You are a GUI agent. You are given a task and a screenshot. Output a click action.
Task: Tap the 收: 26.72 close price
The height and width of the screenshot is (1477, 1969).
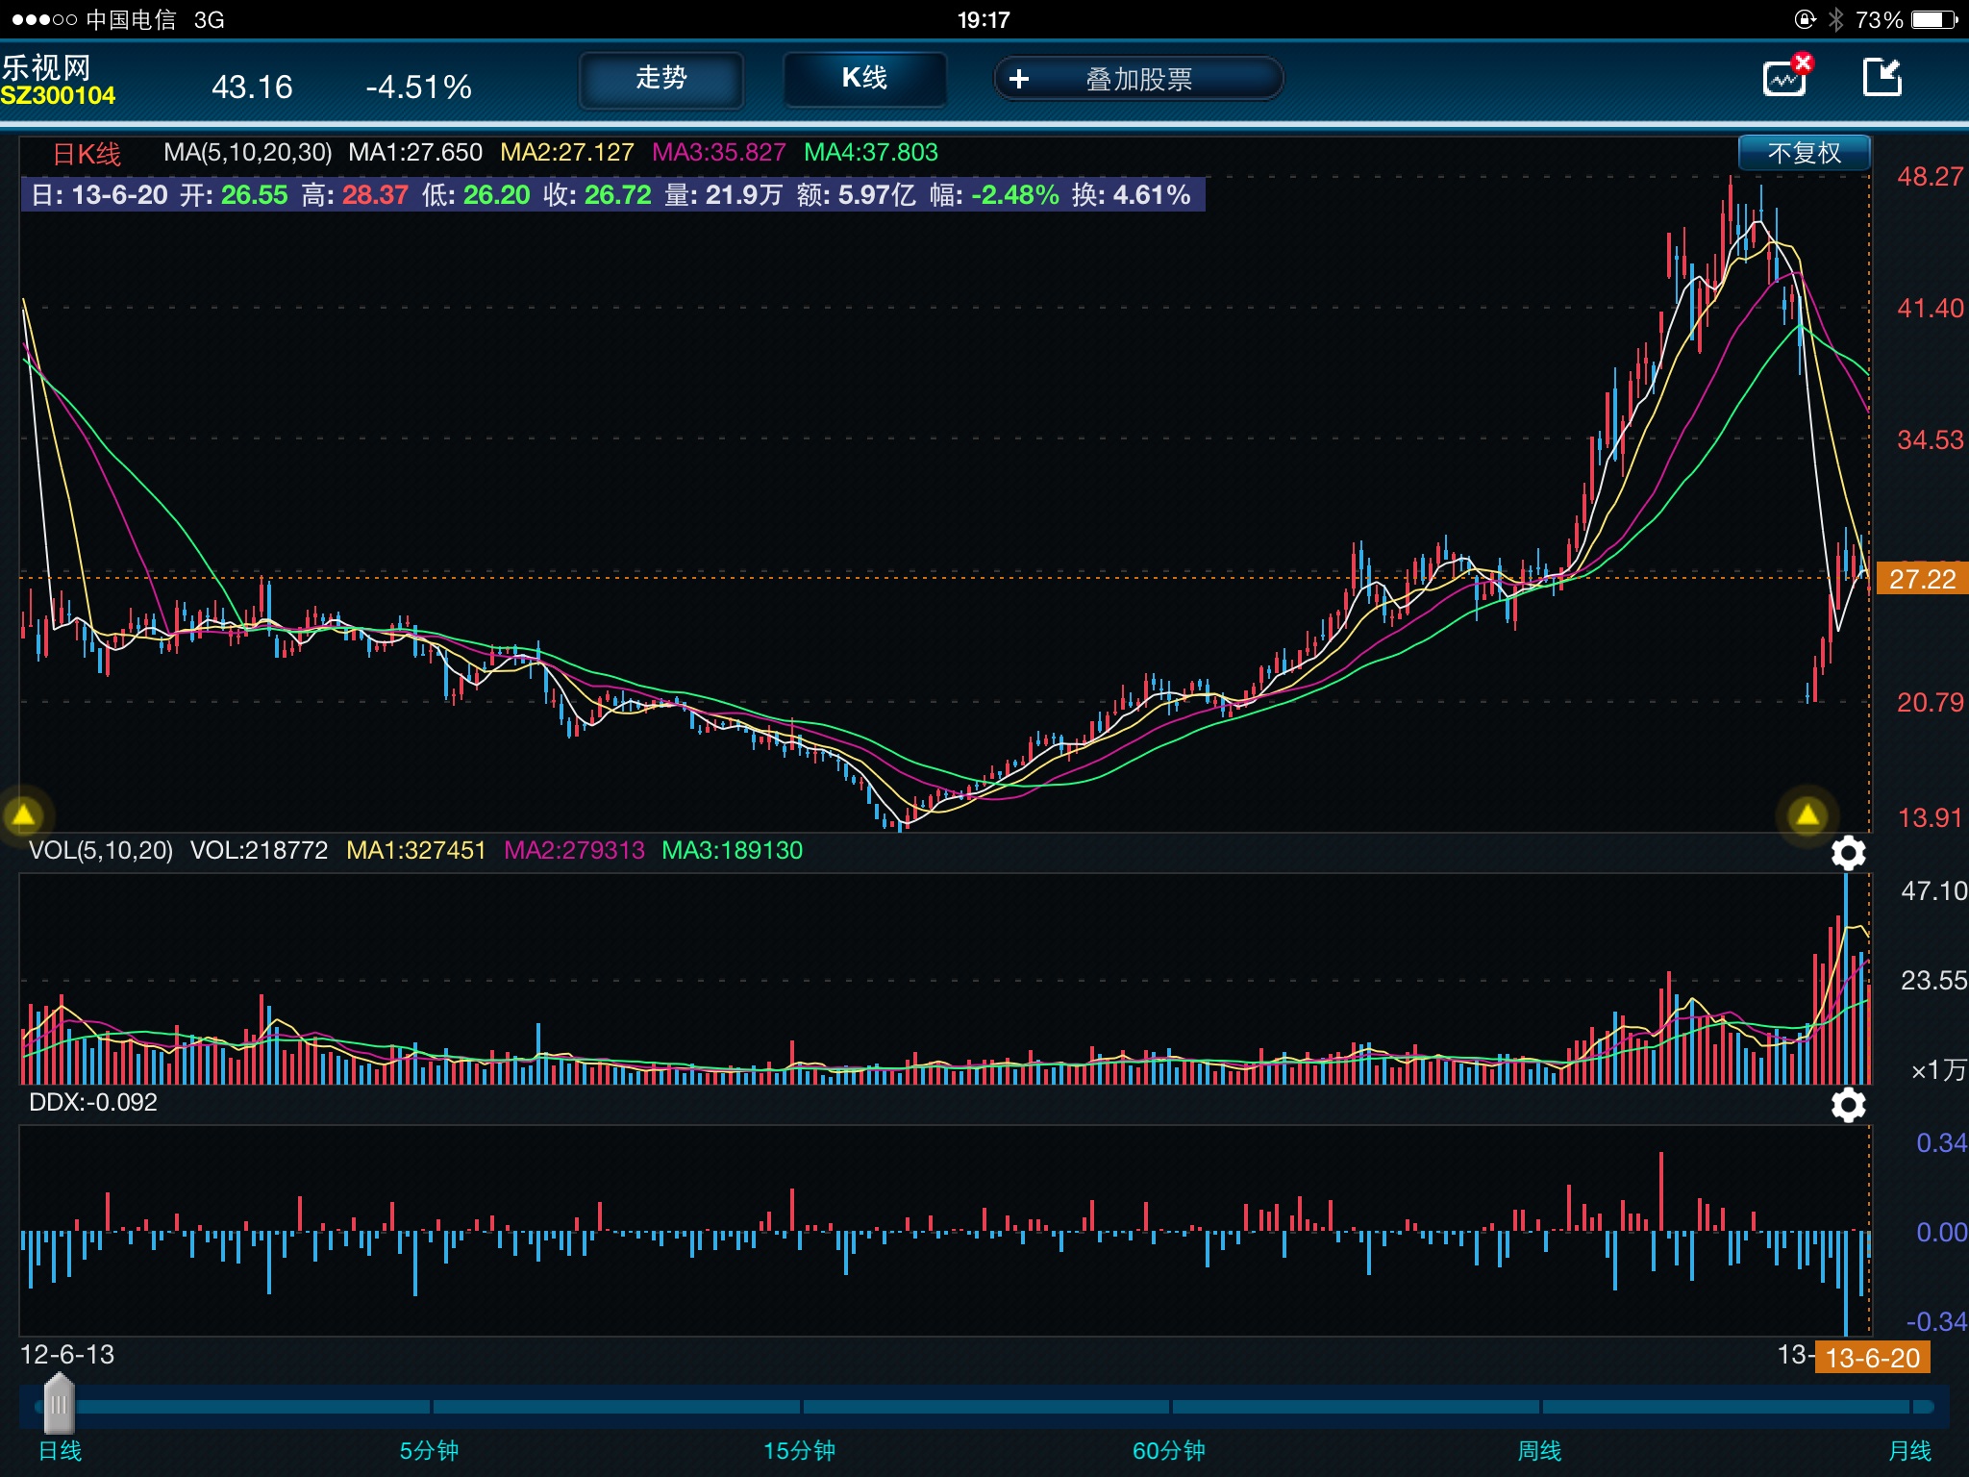[597, 195]
